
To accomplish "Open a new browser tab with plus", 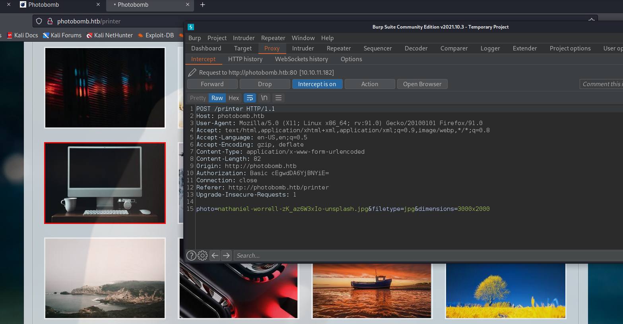I will 203,5.
